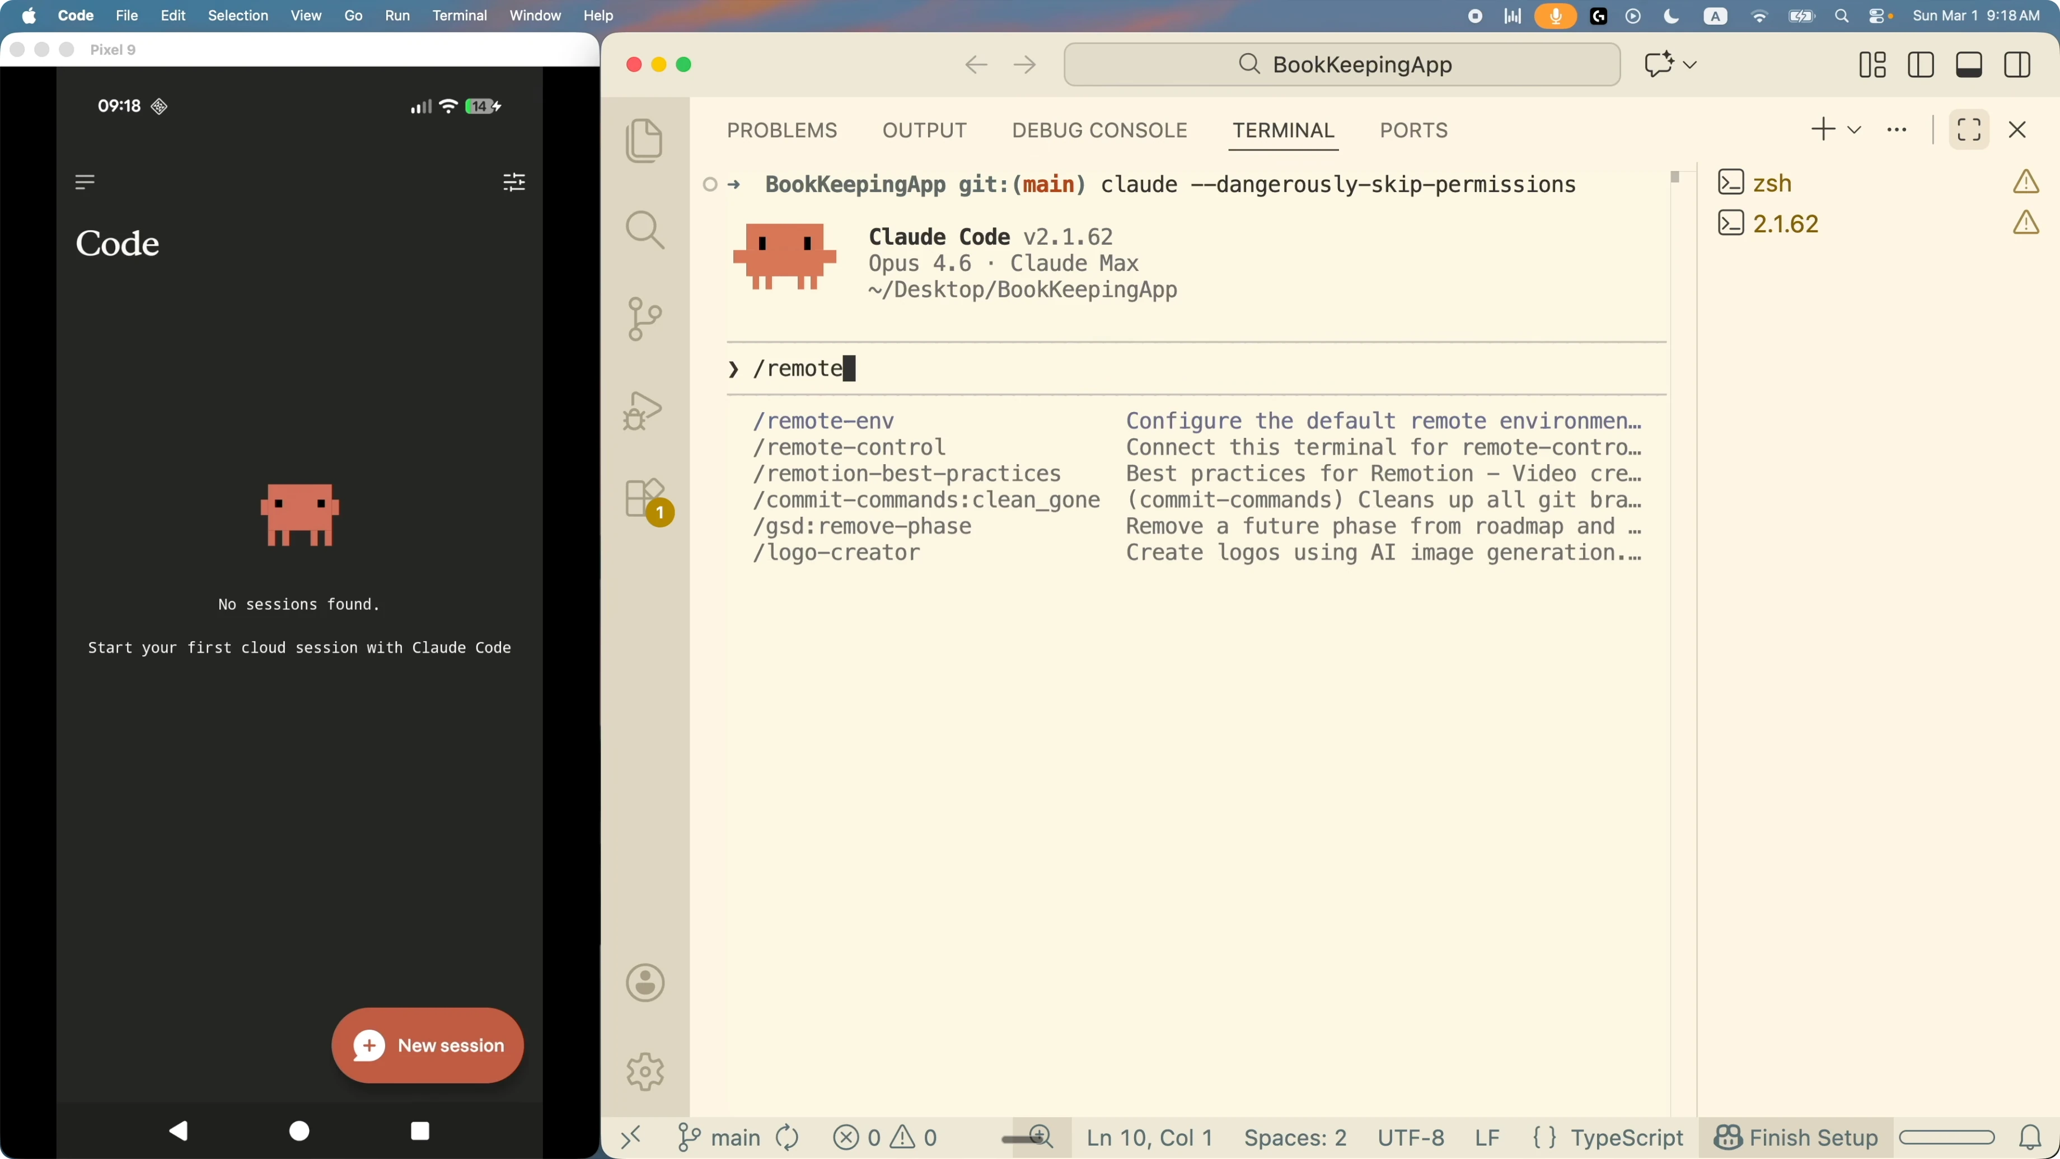Open the Source Control view
Image resolution: width=2060 pixels, height=1159 pixels.
tap(644, 319)
